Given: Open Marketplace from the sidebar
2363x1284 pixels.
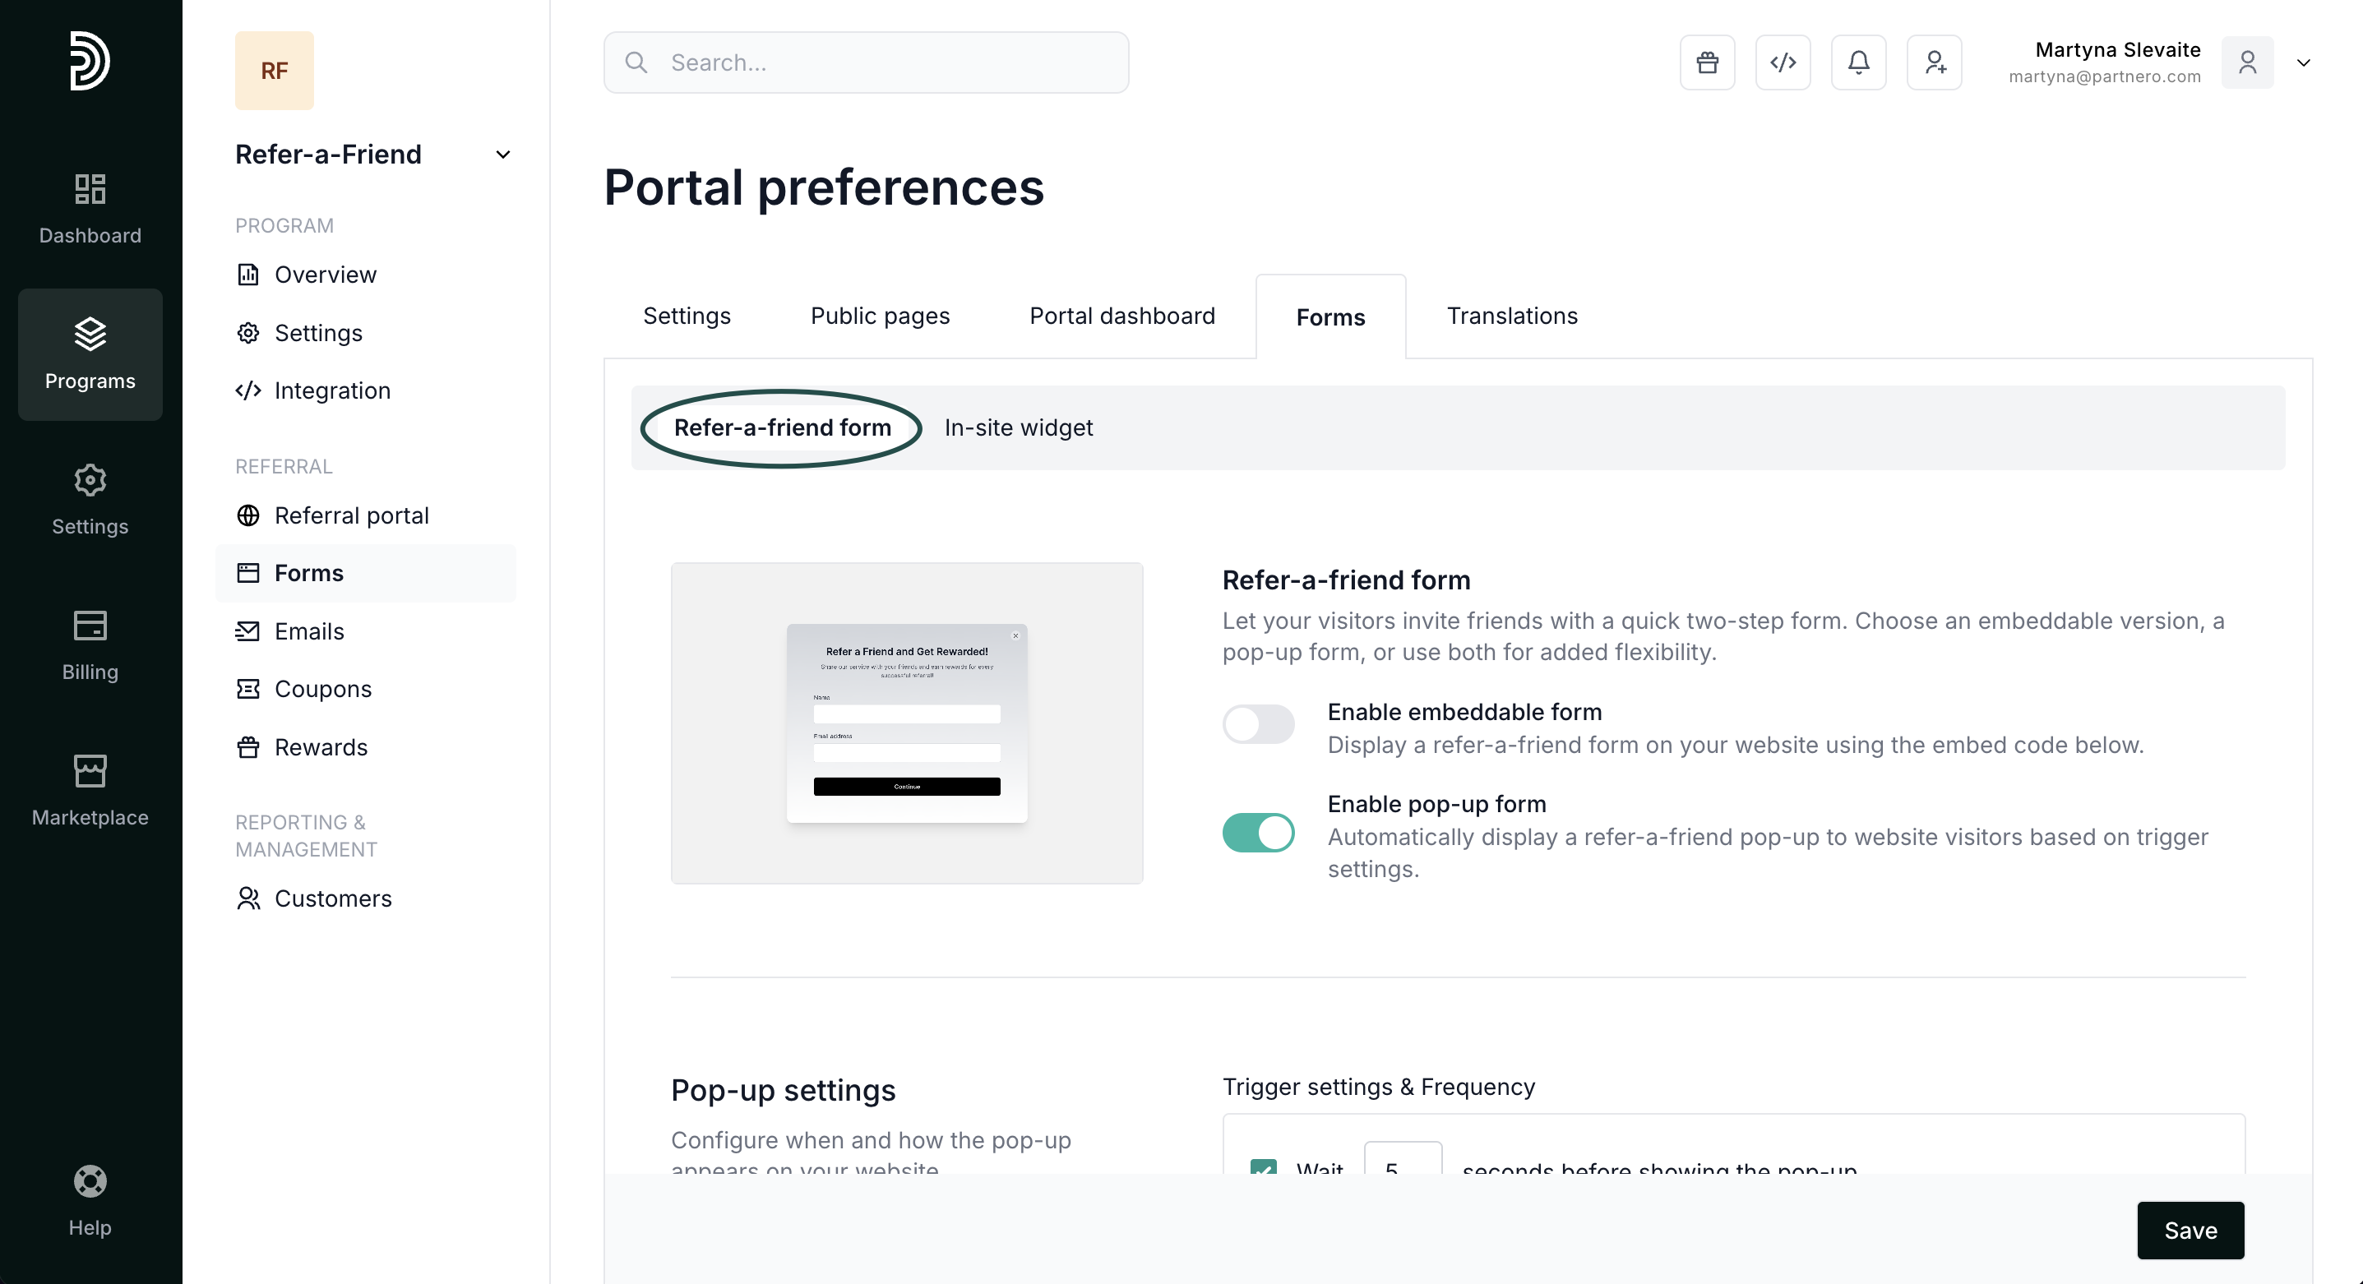Looking at the screenshot, I should (x=90, y=791).
